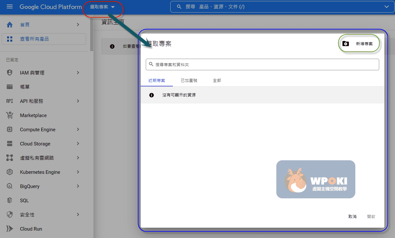Click the IAM shield icon in sidebar

[x=10, y=73]
